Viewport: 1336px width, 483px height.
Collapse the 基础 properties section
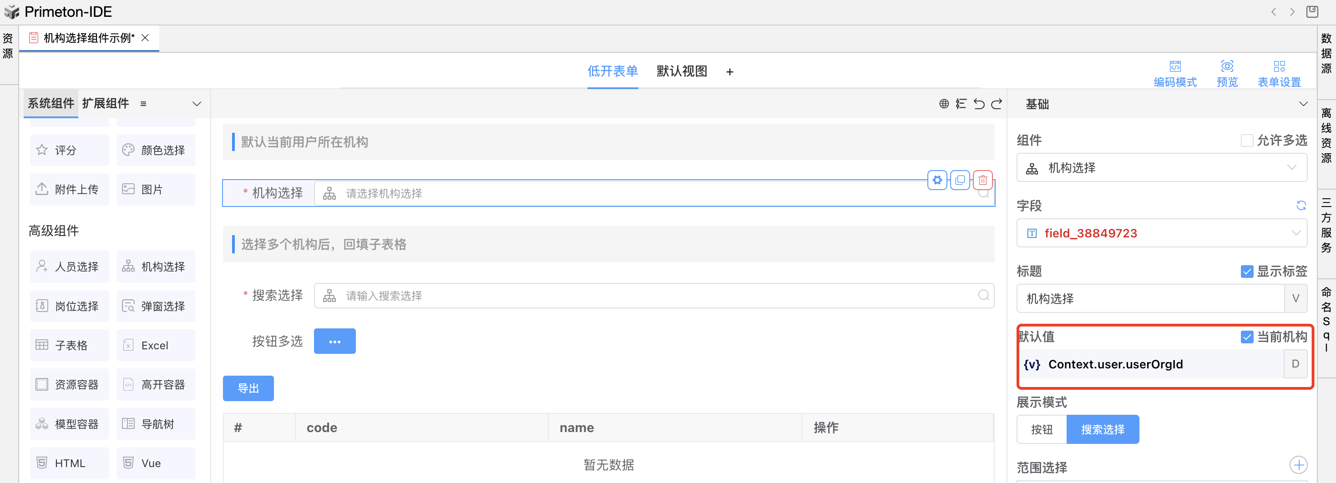pyautogui.click(x=1303, y=104)
